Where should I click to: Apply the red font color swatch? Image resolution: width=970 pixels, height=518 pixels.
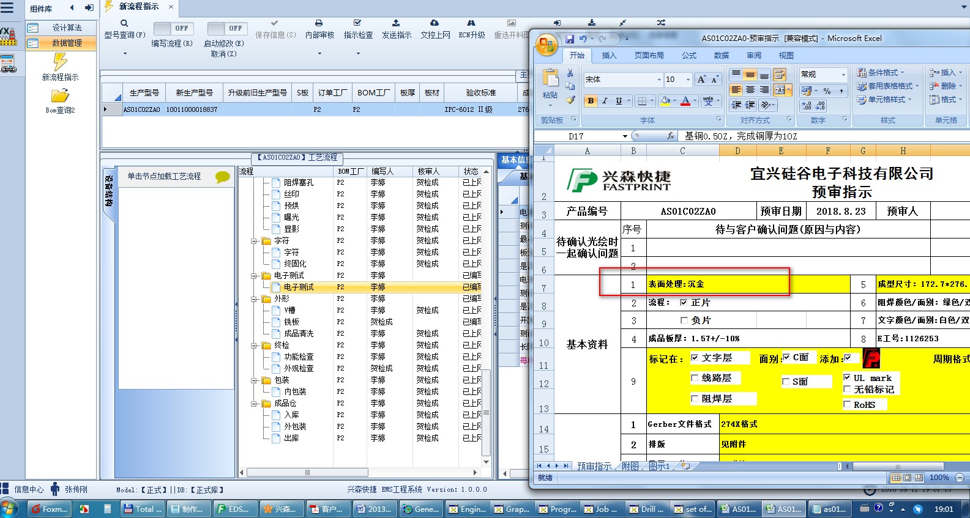tap(685, 101)
